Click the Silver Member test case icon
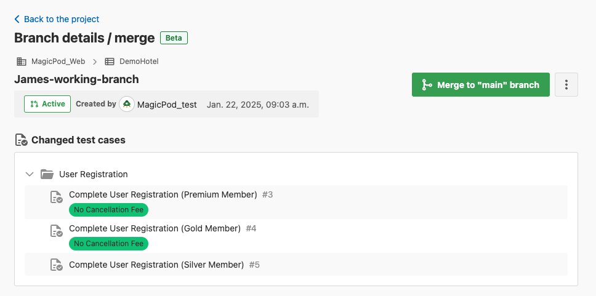596x296 pixels. click(56, 265)
